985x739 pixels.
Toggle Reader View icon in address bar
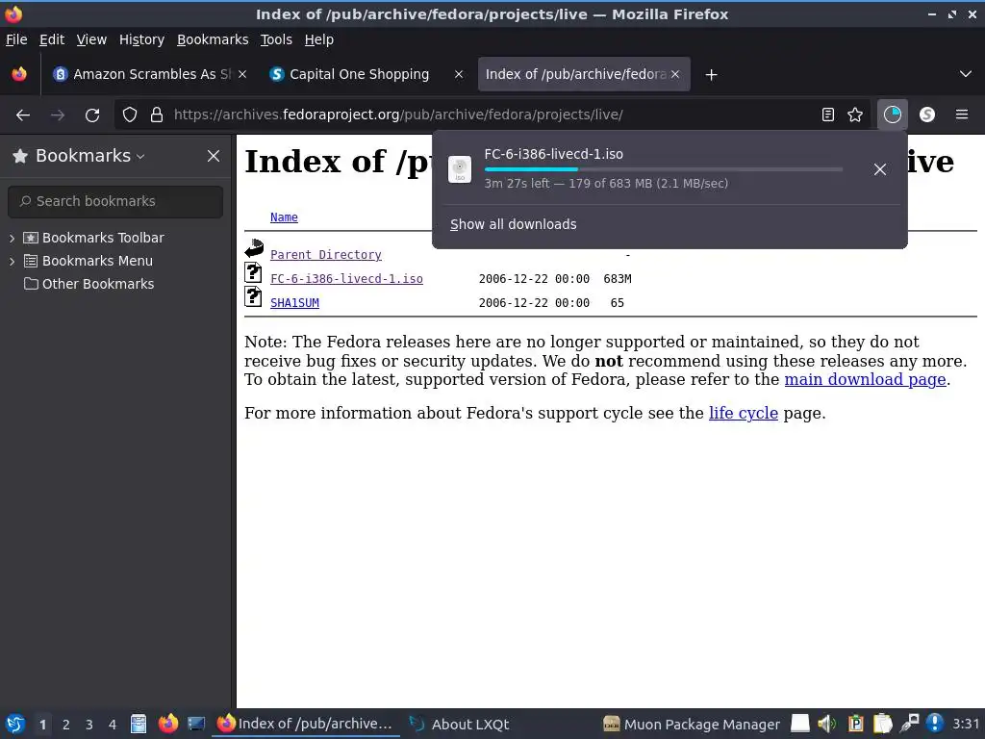point(828,115)
